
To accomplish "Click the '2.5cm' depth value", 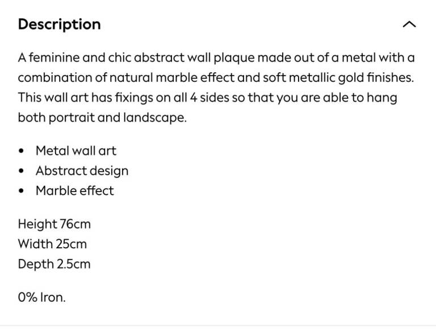I will 73,264.
